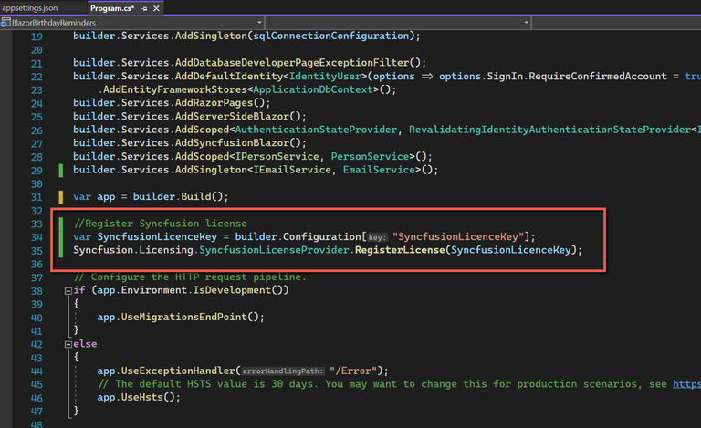Collapse the if IsDevelopment code block
This screenshot has height=428, width=701.
point(67,290)
